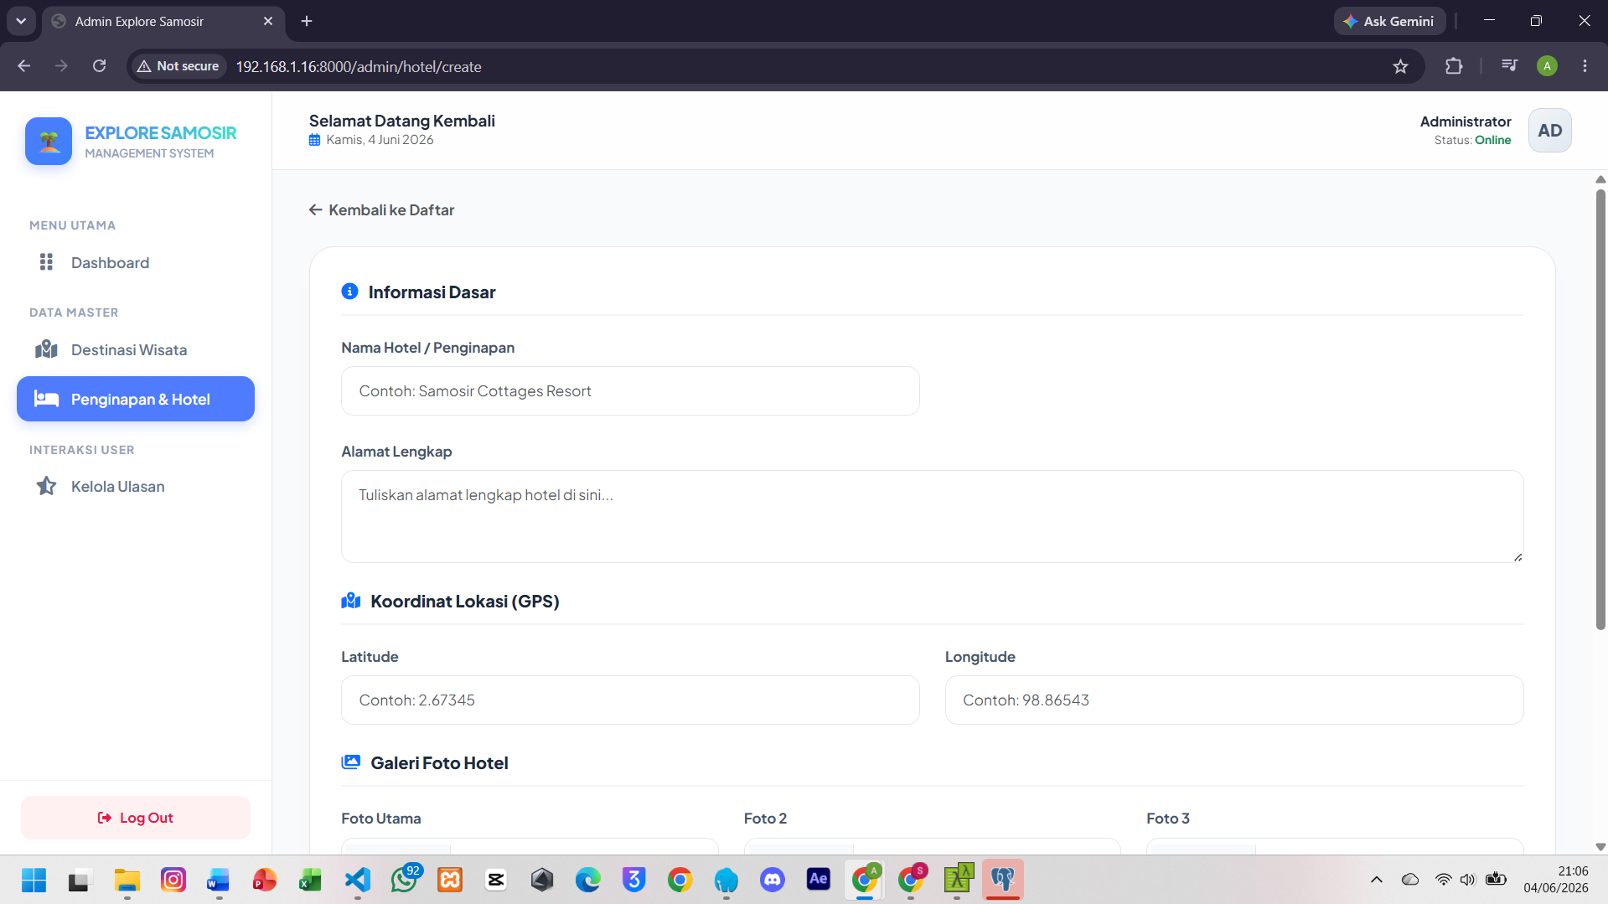Open Microsoft Edge from the taskbar

coord(588,880)
